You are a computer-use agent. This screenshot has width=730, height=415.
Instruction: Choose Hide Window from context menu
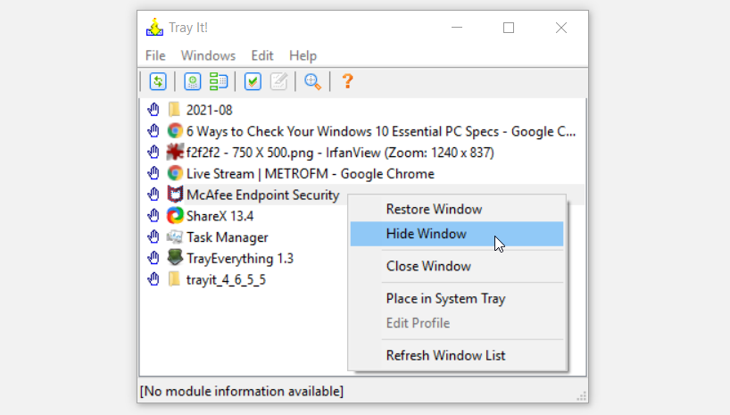456,234
